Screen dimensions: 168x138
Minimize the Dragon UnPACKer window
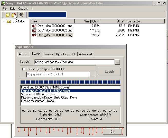tap(155, 3)
